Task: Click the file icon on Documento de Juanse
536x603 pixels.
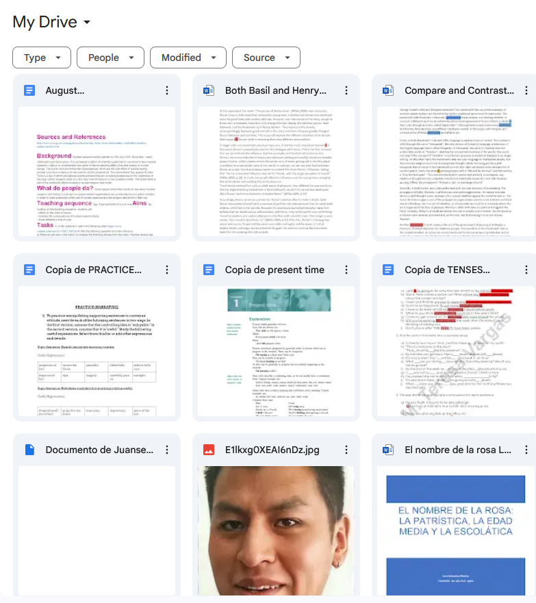Action: (29, 450)
